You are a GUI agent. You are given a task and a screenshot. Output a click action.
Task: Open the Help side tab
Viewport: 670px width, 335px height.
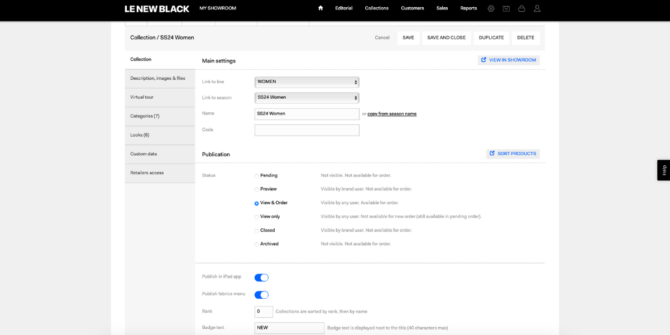[663, 170]
